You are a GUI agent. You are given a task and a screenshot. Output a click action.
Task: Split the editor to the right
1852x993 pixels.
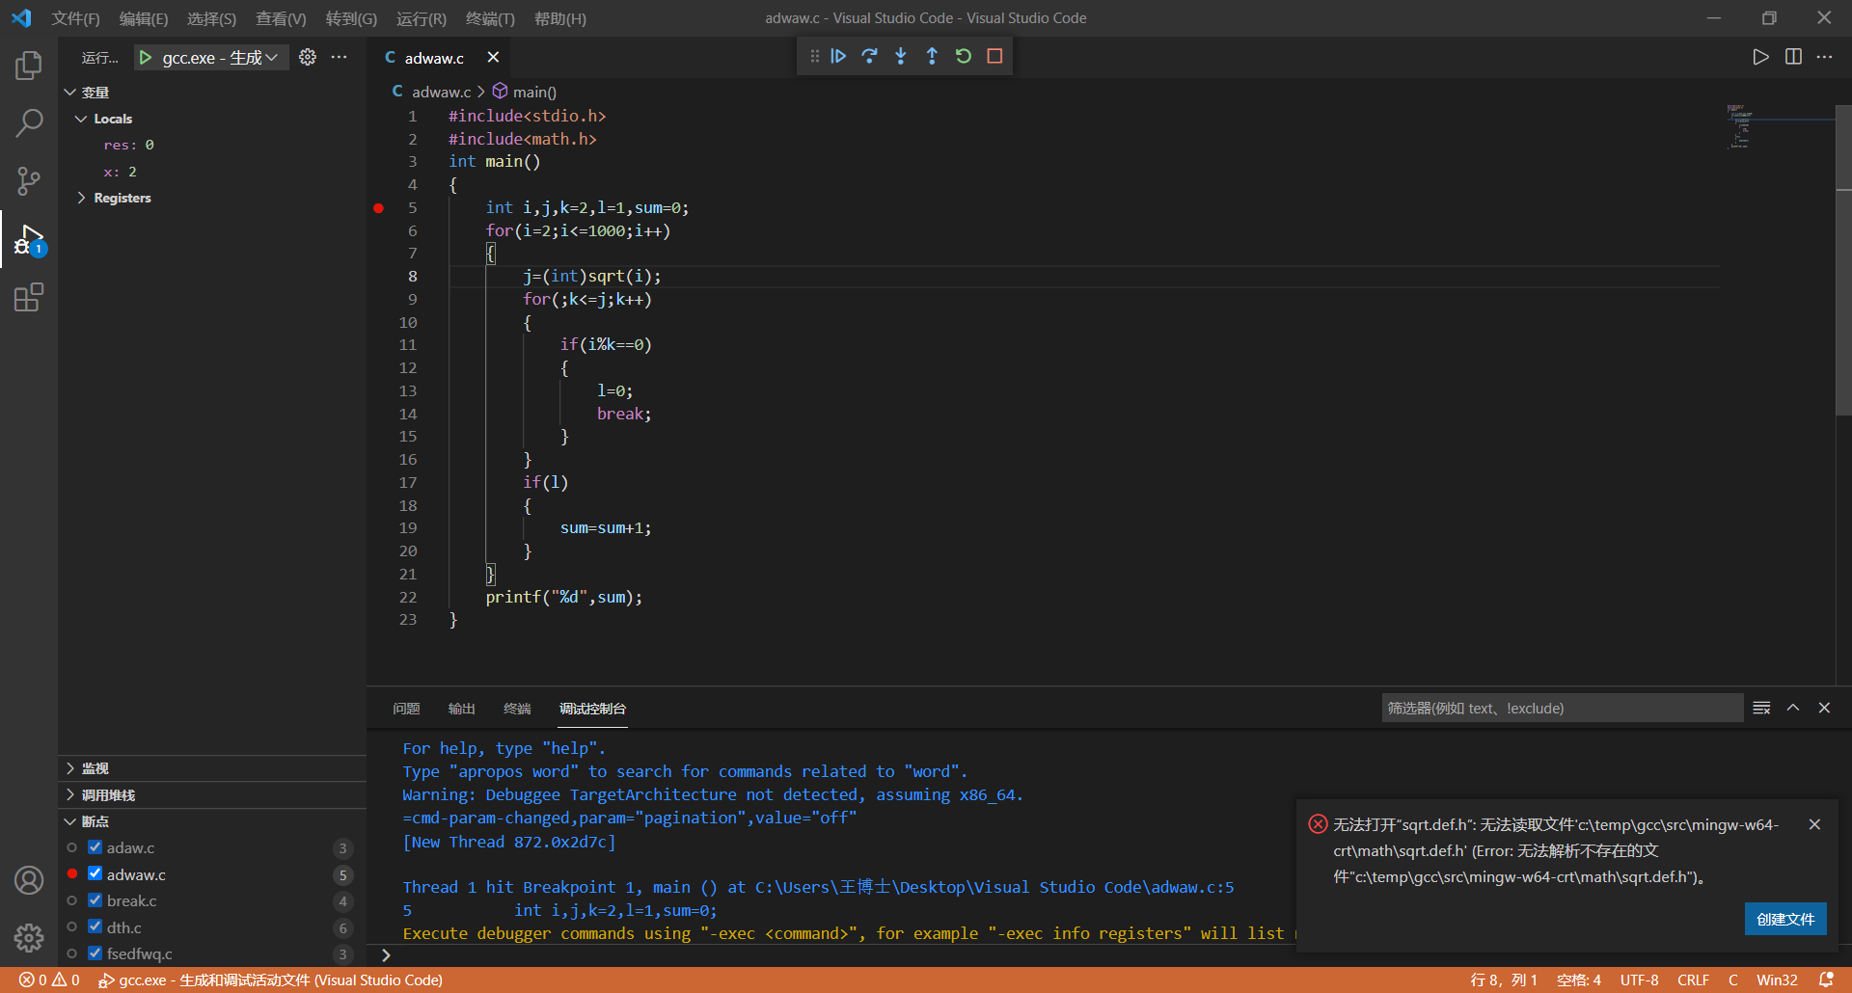point(1793,57)
